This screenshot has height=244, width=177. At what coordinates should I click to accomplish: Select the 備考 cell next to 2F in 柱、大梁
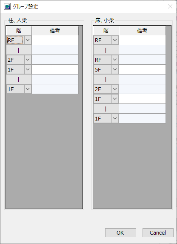[x=55, y=60]
